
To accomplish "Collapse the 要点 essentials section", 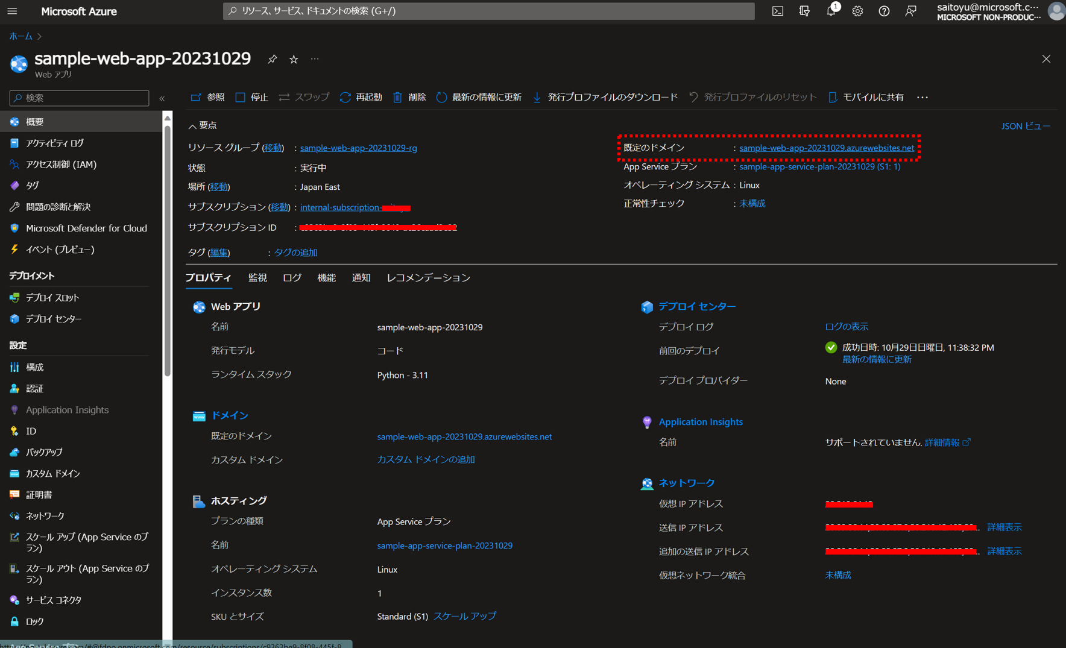I will coord(203,125).
